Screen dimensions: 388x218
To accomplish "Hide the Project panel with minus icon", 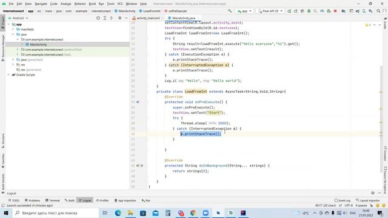I will click(x=126, y=18).
